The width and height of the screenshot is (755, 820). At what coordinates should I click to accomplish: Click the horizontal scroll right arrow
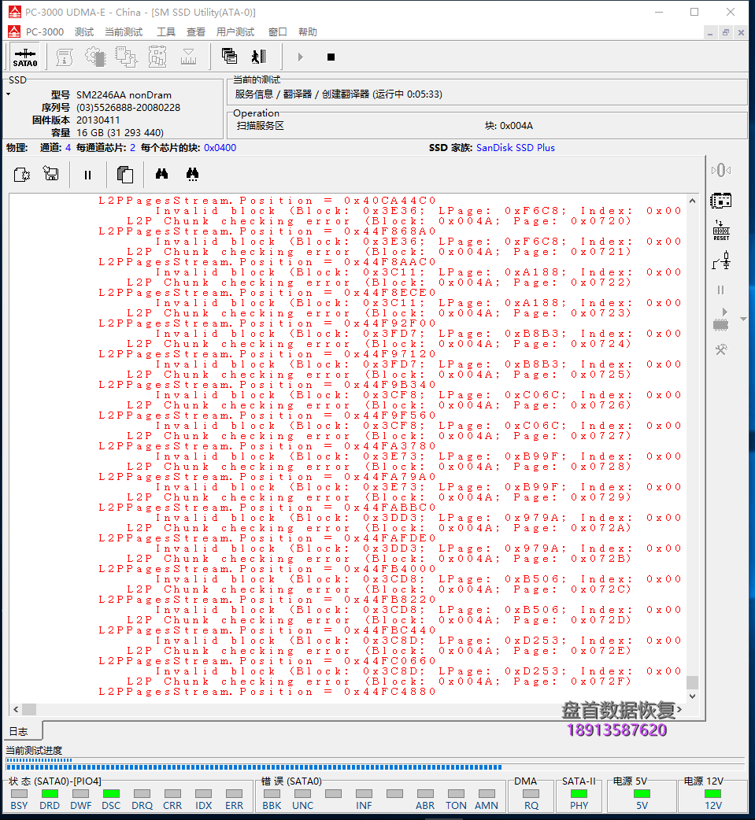tap(679, 709)
